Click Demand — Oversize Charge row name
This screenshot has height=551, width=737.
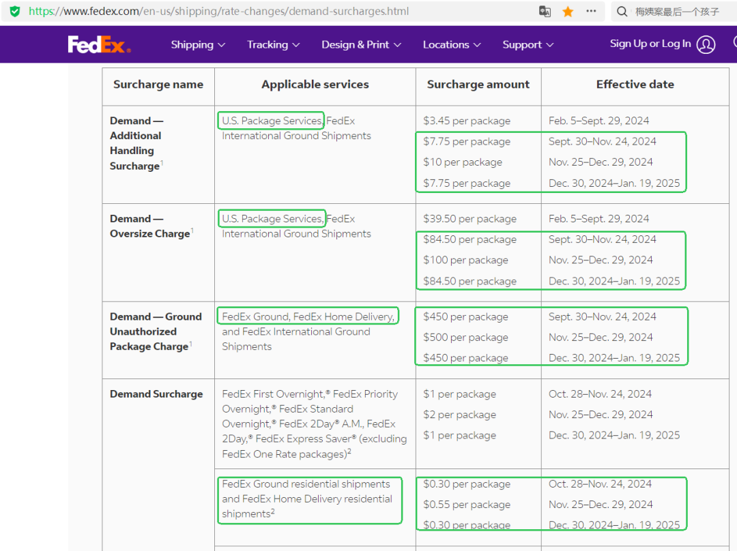click(150, 226)
